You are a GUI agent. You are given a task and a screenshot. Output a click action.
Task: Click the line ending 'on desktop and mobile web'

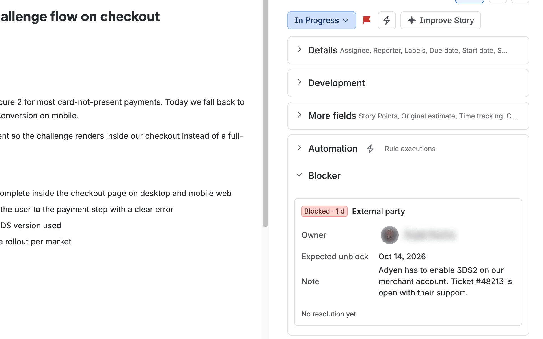[x=116, y=194]
